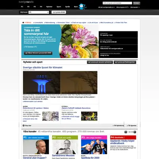Click the Sök program och kanaler field
This screenshot has width=159, height=159.
point(117,3)
